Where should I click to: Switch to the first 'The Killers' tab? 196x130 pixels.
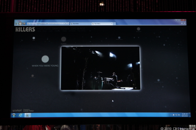[x=81, y=23]
